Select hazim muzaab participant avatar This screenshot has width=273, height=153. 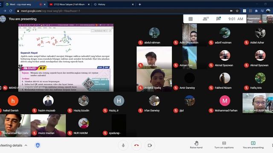point(48,101)
